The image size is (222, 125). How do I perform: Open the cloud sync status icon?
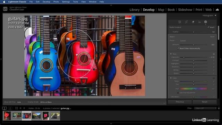click(x=217, y=10)
